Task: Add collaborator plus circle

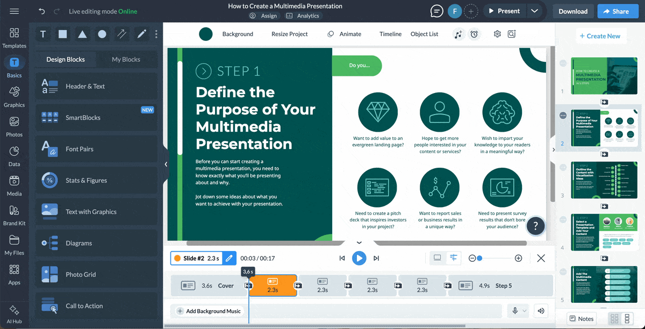Action: (471, 11)
